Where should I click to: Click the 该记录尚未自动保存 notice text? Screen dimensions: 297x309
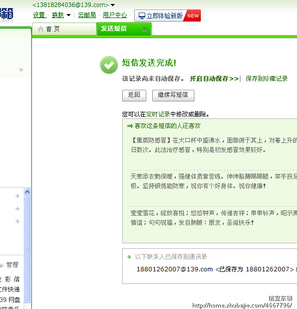(x=153, y=79)
